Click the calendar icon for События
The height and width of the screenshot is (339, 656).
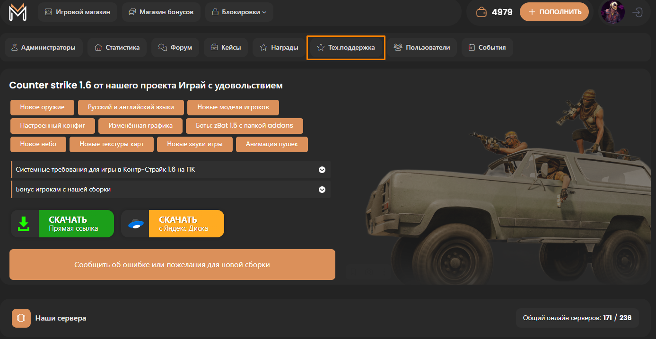tap(472, 47)
